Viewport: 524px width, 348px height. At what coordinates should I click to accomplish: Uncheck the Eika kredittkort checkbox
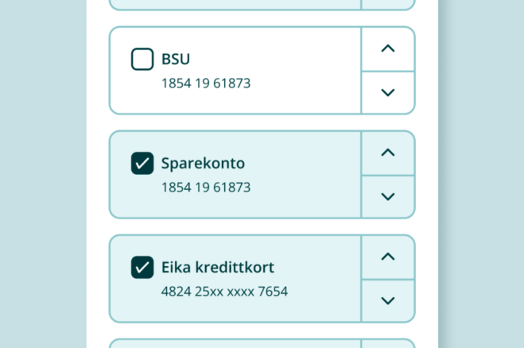pyautogui.click(x=142, y=268)
